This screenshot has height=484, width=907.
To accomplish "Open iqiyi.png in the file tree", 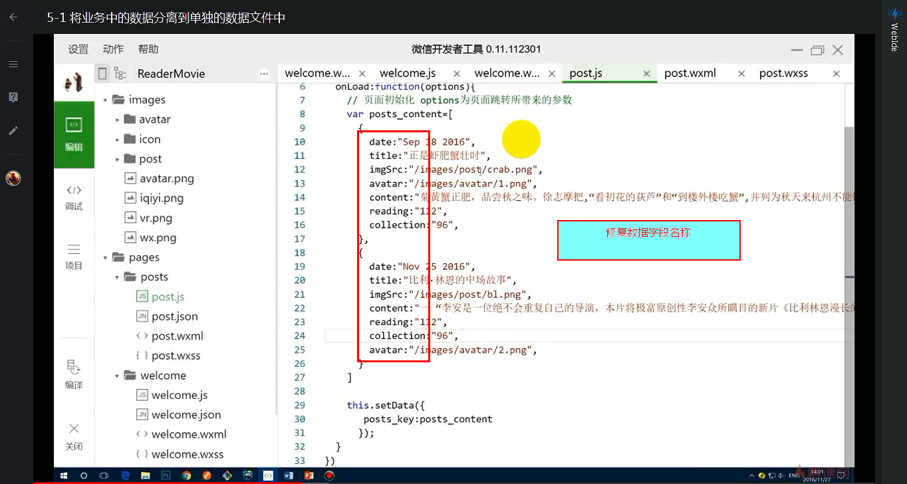I will (162, 198).
